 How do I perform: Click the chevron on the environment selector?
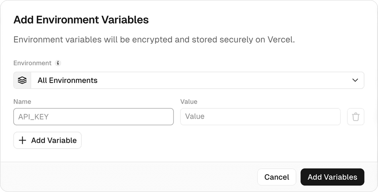tap(355, 80)
